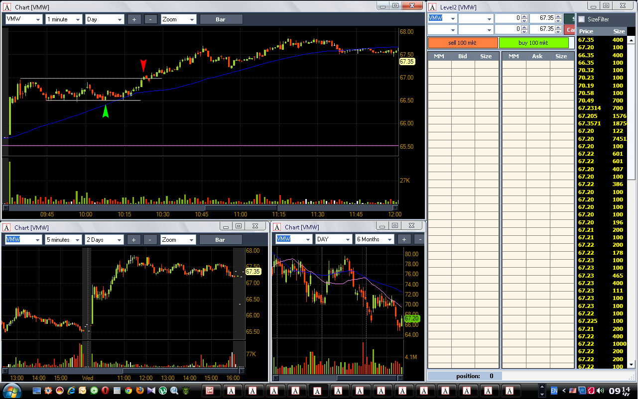Open the Visual Studio taskbar icon
Screen dimensions: 638x399
(151, 391)
